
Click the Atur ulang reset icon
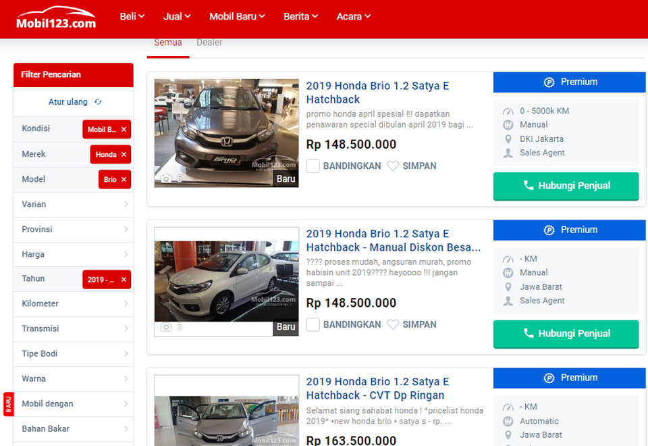98,102
